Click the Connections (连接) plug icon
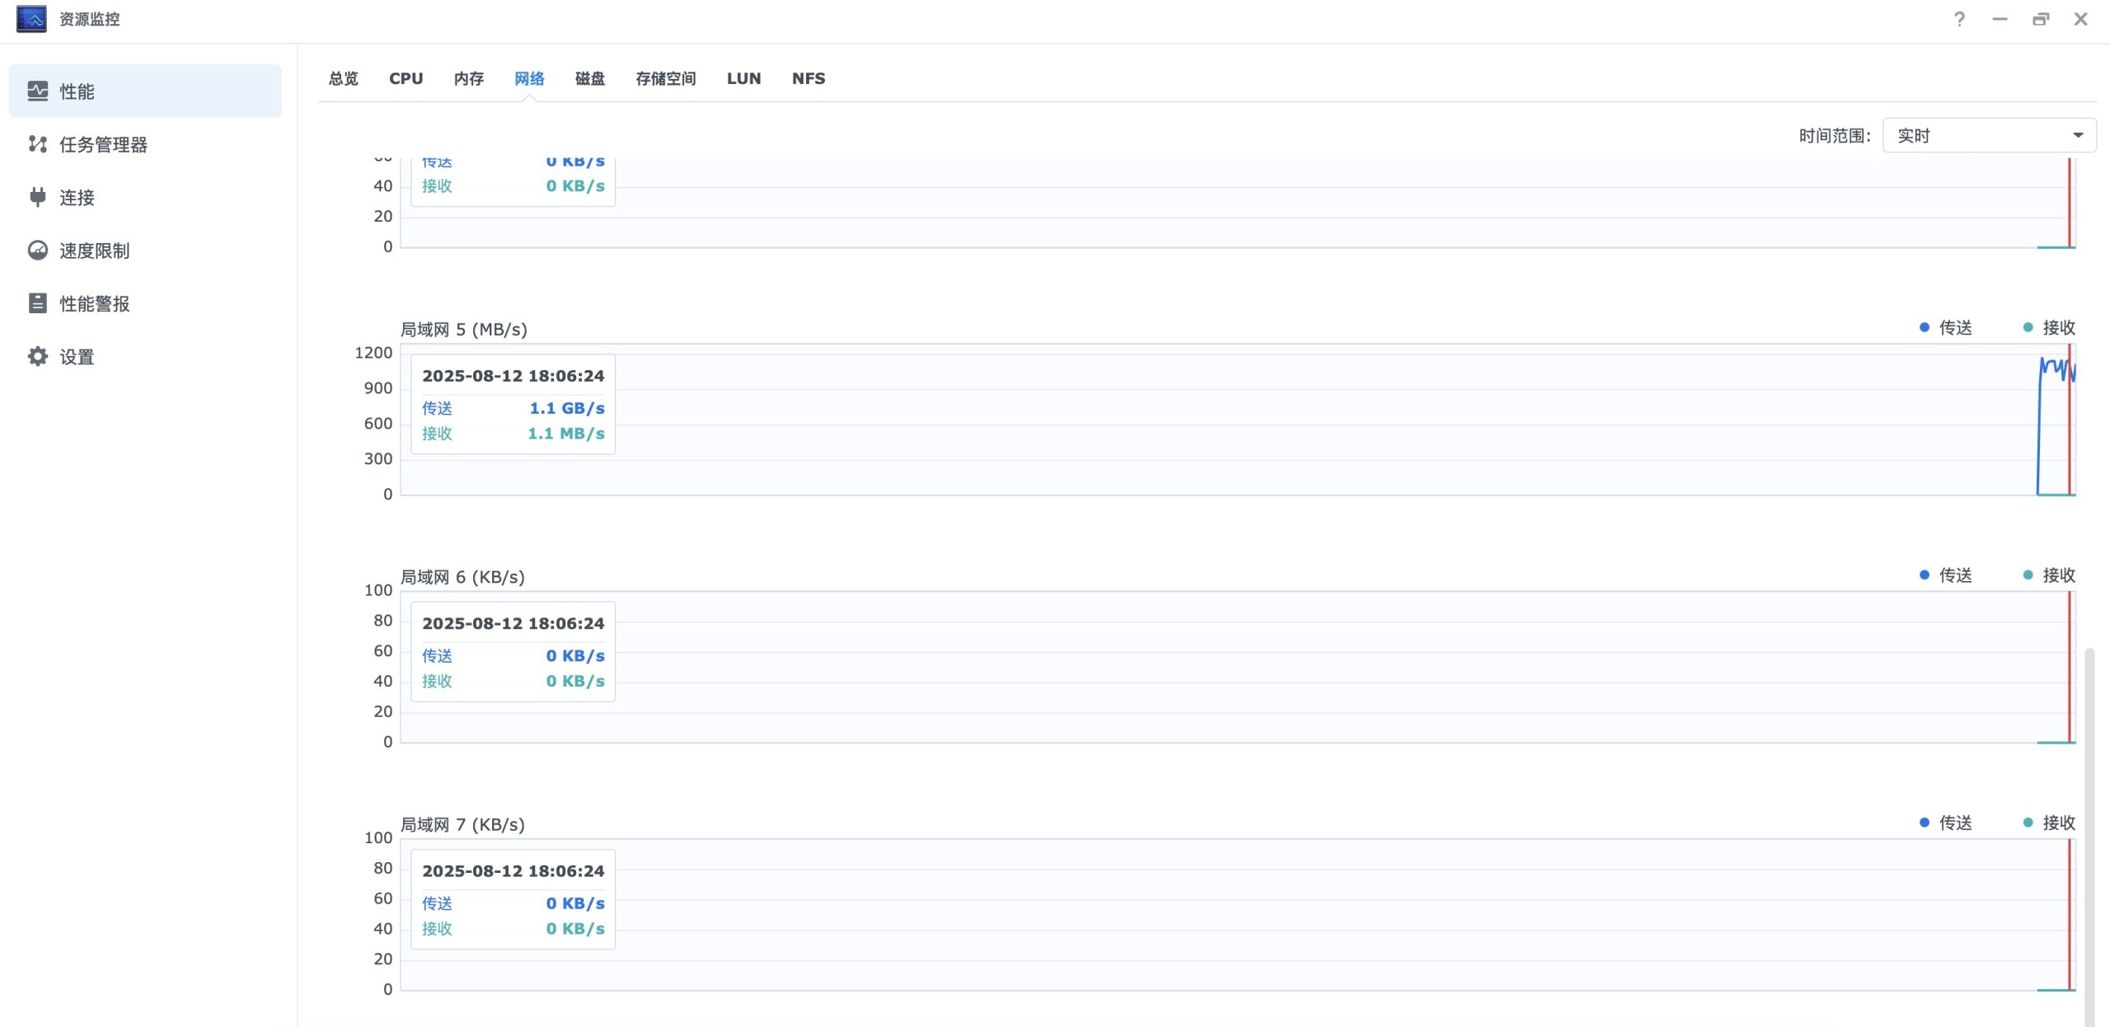 pos(38,197)
